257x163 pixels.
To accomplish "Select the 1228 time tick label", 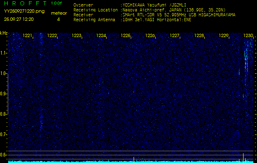I will 199,36.
